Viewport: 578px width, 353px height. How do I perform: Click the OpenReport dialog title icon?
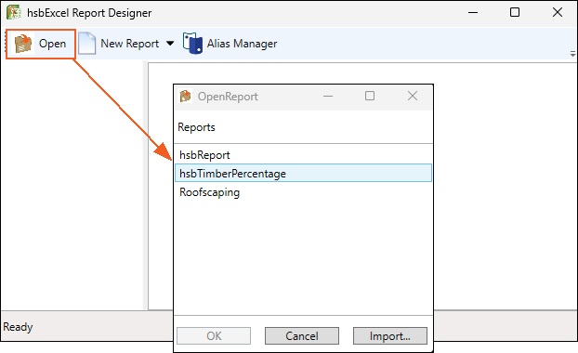click(x=185, y=97)
